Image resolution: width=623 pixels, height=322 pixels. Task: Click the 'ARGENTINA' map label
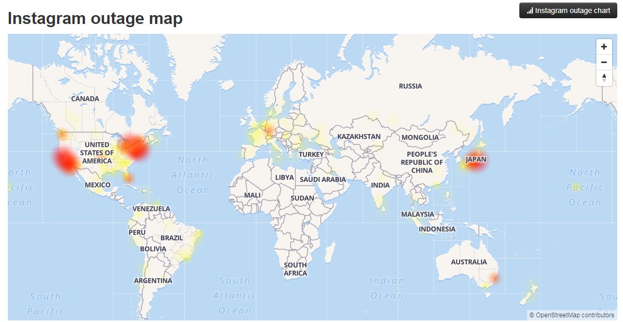(x=153, y=281)
